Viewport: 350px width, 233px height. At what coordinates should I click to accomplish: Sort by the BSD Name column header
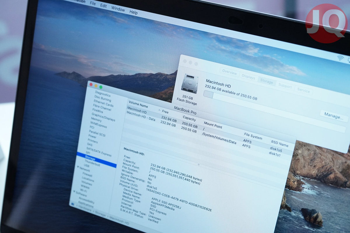279,143
